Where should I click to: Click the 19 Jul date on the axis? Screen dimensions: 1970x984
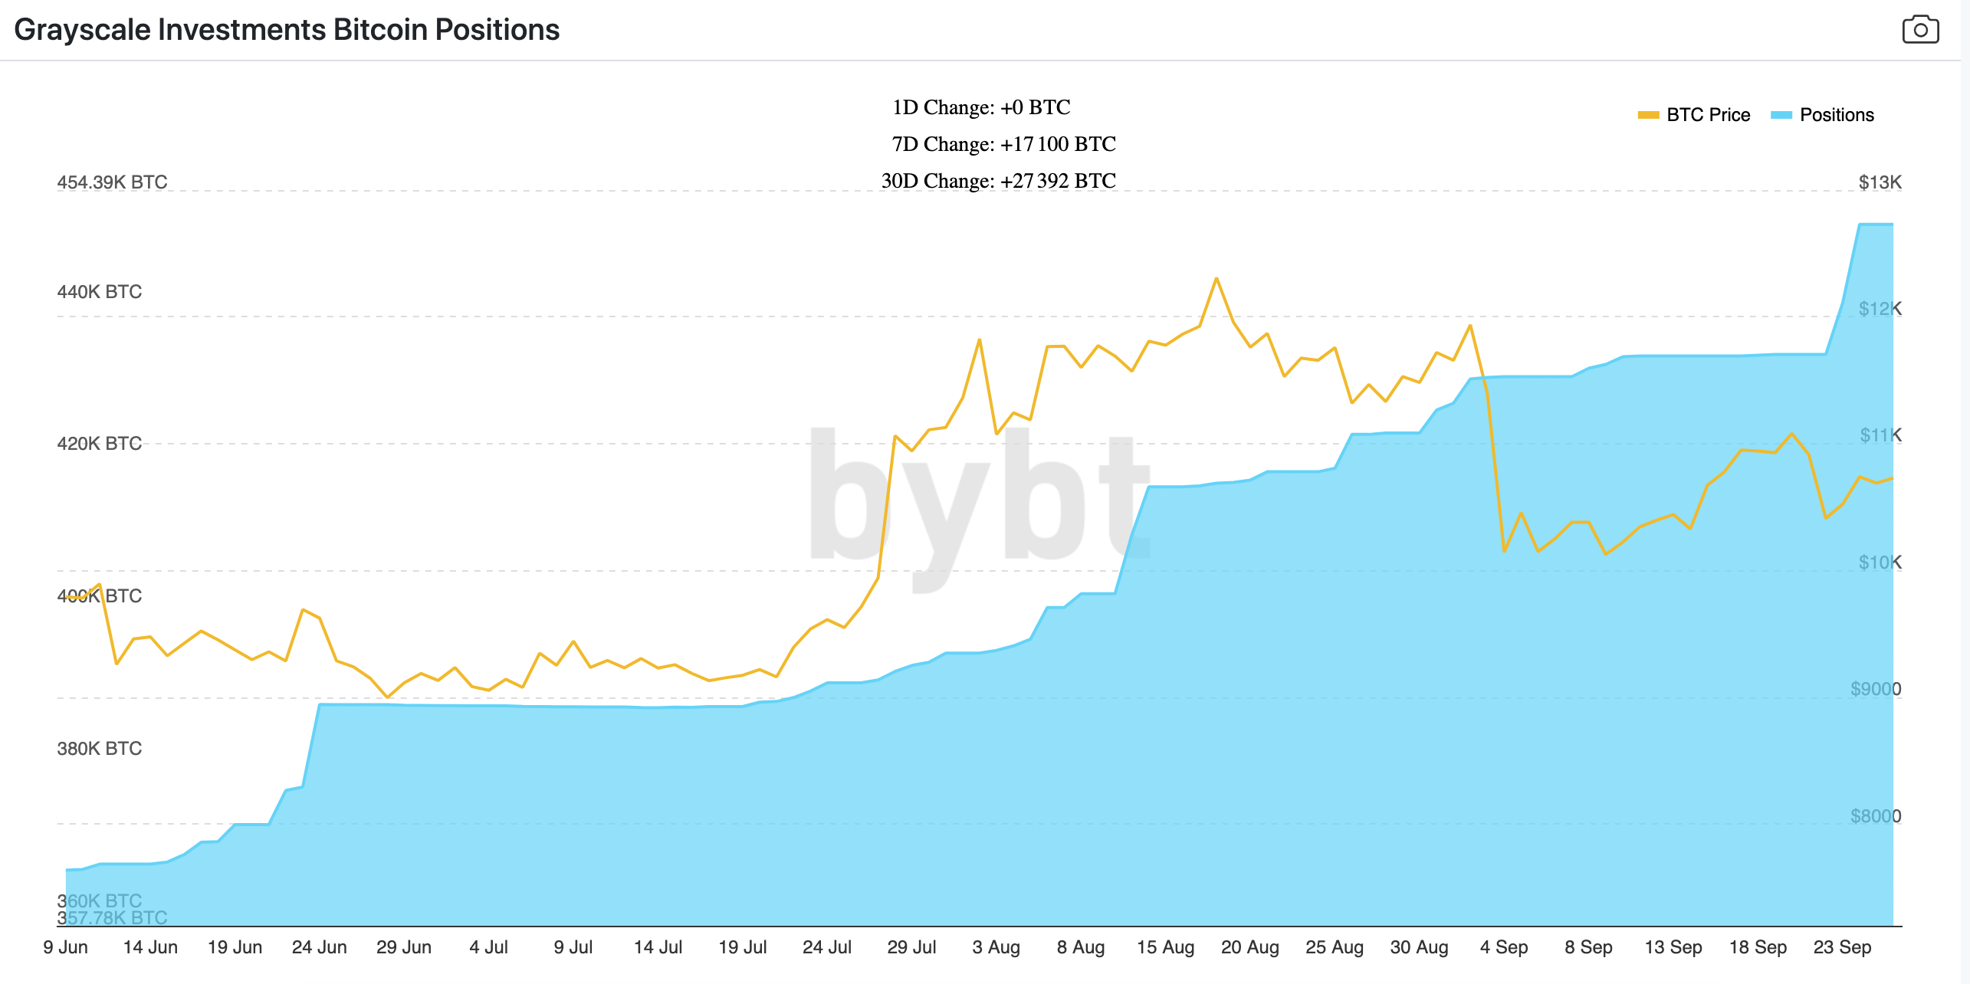[742, 947]
